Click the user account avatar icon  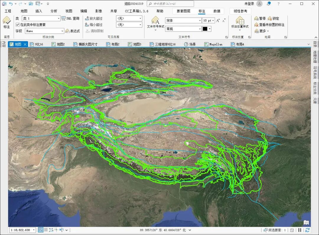coord(259,4)
